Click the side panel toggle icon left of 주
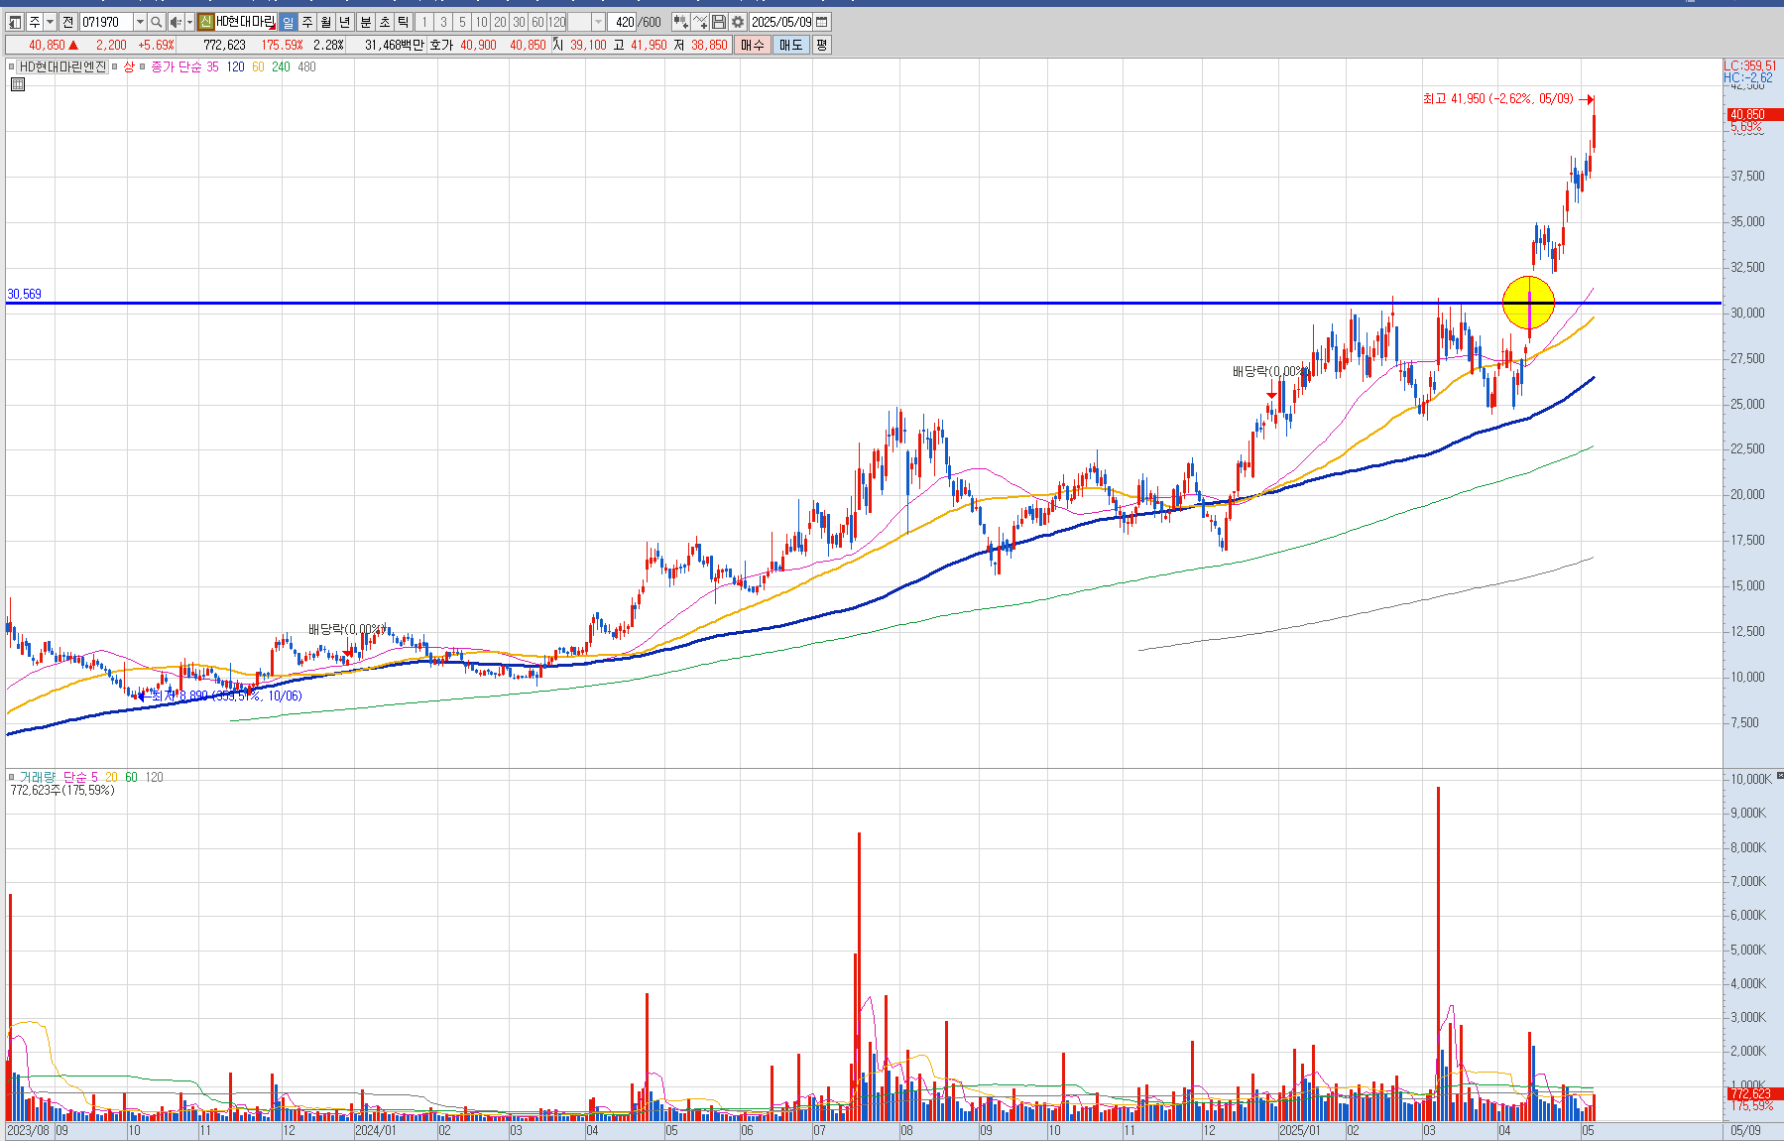Viewport: 1784px width, 1141px height. 15,22
